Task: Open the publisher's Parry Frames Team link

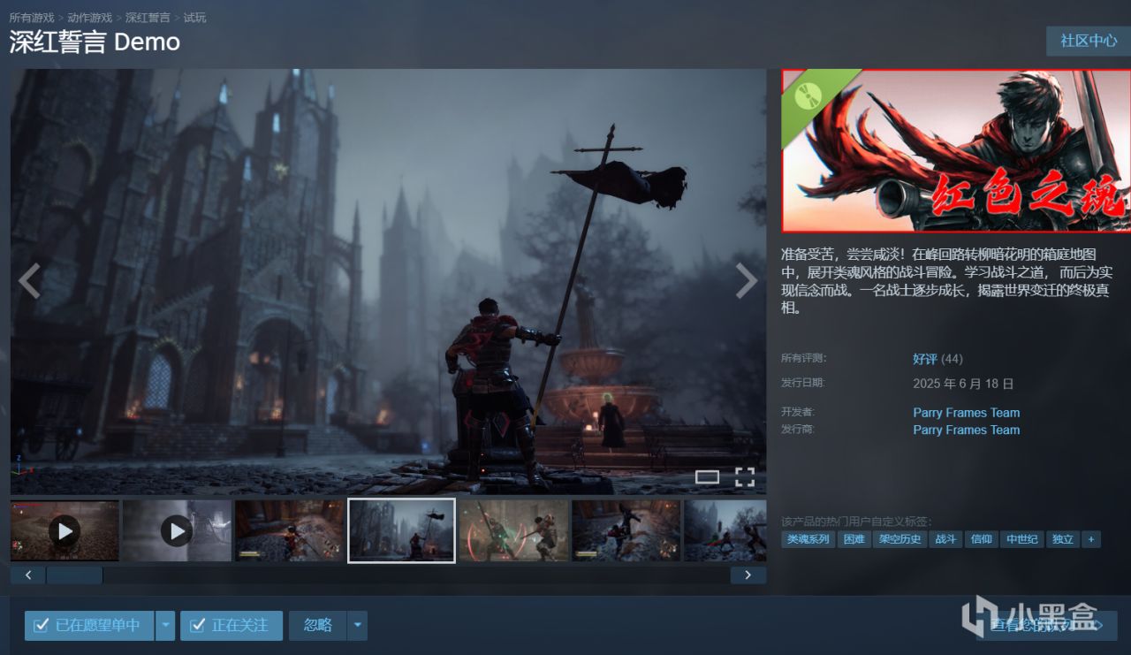Action: (x=966, y=430)
